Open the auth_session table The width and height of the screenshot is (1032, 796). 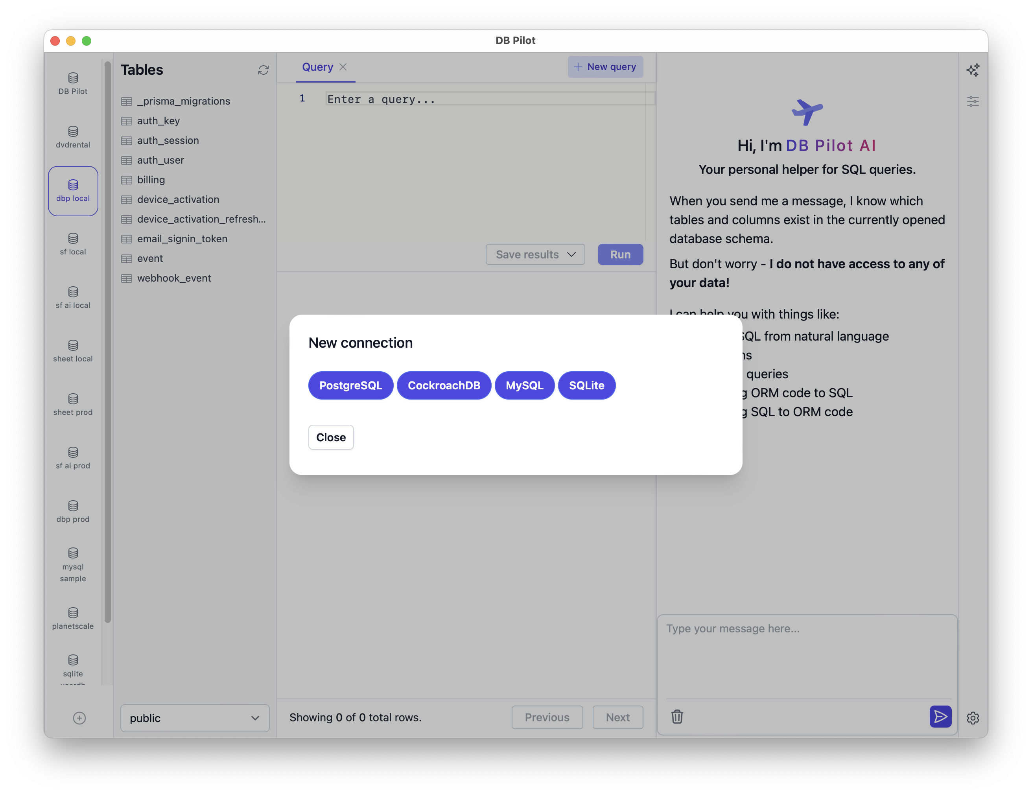pyautogui.click(x=195, y=140)
